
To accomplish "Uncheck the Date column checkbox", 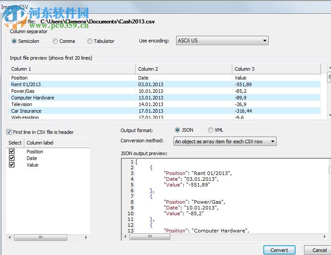I will pyautogui.click(x=12, y=158).
